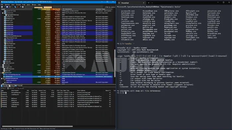This screenshot has height=130, width=232.
Task: Click the process properties globe toolbar icon
Action: click(x=15, y=7)
